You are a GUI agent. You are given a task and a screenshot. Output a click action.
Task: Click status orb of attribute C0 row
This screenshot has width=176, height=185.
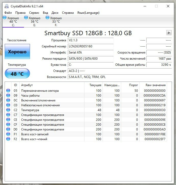(x=8, y=105)
